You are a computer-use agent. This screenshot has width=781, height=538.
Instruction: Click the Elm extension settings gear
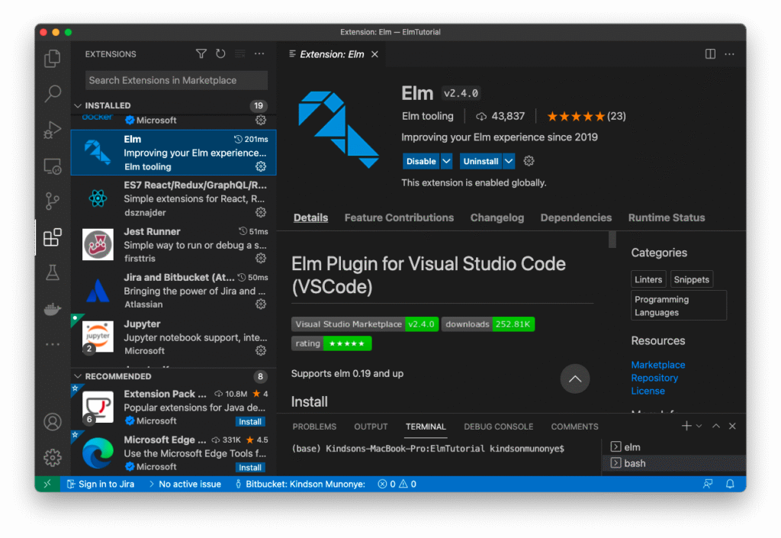529,161
